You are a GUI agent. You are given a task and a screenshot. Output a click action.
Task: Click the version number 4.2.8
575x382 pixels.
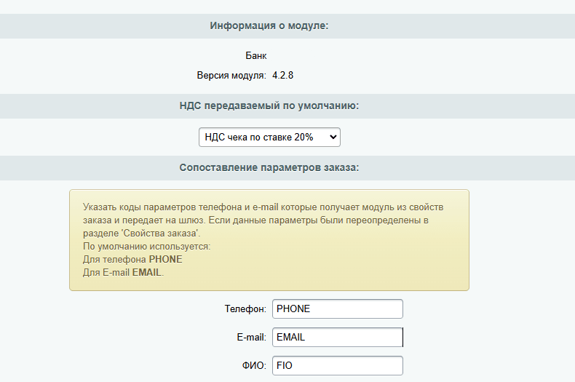pos(282,75)
